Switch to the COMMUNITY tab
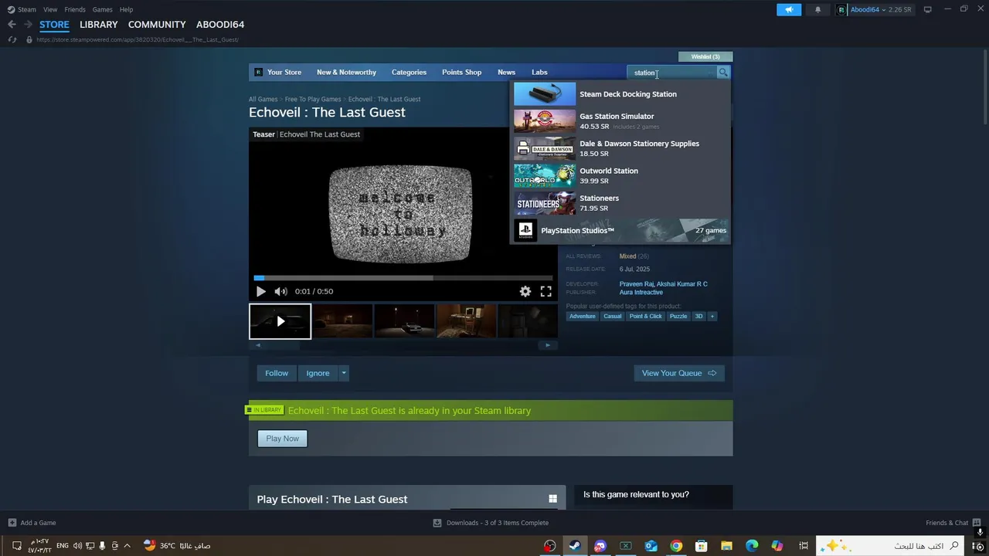This screenshot has width=989, height=556. [x=157, y=25]
